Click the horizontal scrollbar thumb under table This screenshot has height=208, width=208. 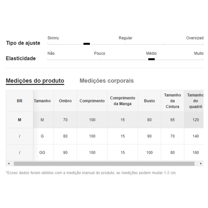[x=104, y=164]
